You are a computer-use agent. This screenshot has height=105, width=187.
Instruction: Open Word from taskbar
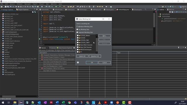coord(57,102)
